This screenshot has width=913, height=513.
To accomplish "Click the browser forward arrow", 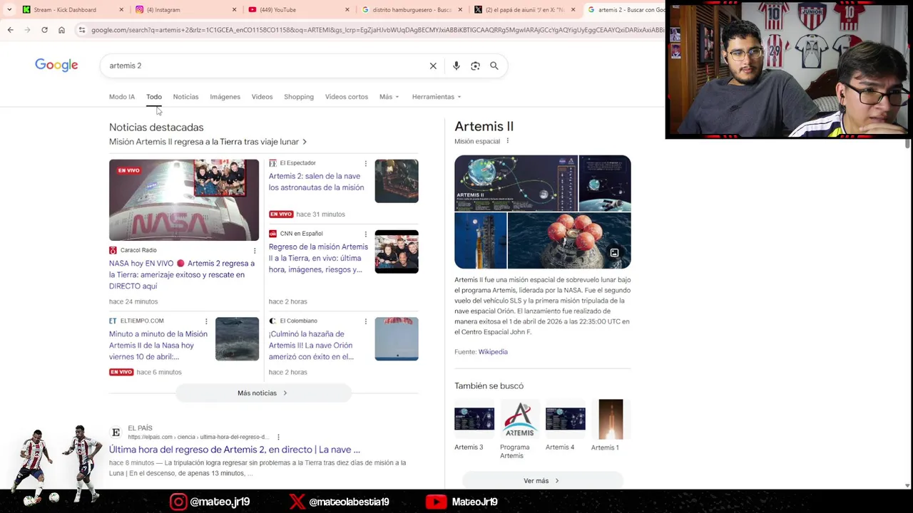I will [27, 30].
